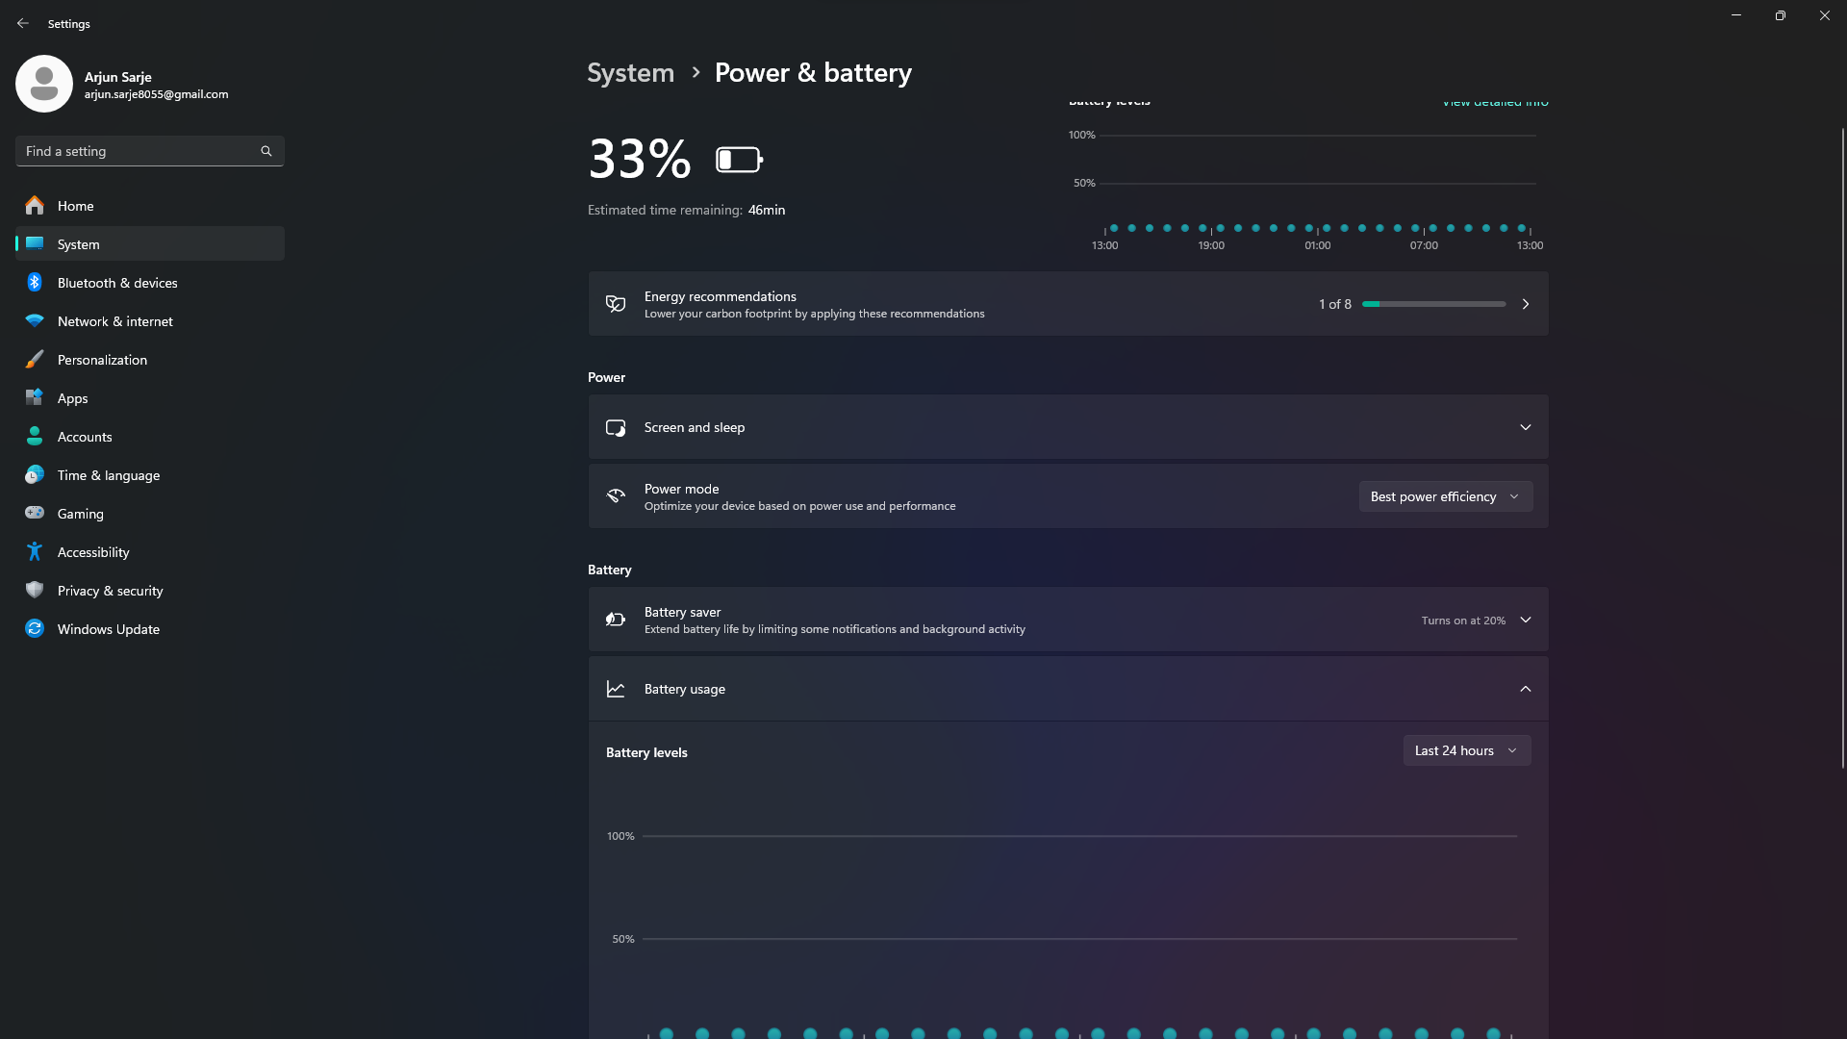Screen dimensions: 1847x1039
Task: Open the Power mode dropdown
Action: [1446, 496]
